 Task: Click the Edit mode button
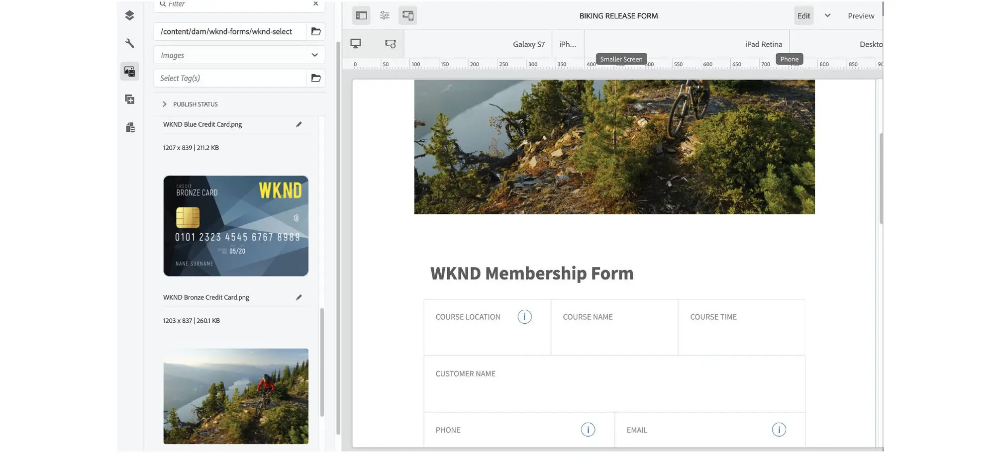[803, 15]
